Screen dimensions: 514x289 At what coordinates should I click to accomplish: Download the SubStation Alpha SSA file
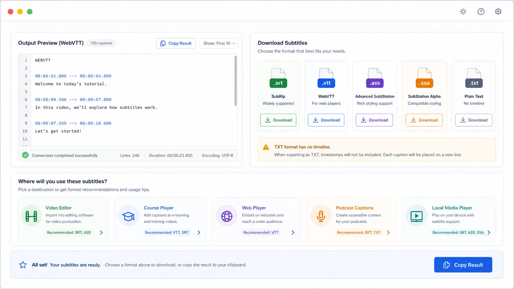(424, 120)
